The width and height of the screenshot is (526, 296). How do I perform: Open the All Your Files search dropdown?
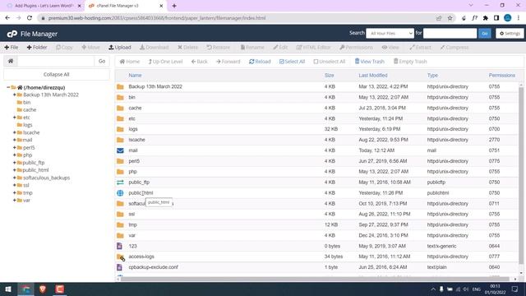pyautogui.click(x=390, y=33)
